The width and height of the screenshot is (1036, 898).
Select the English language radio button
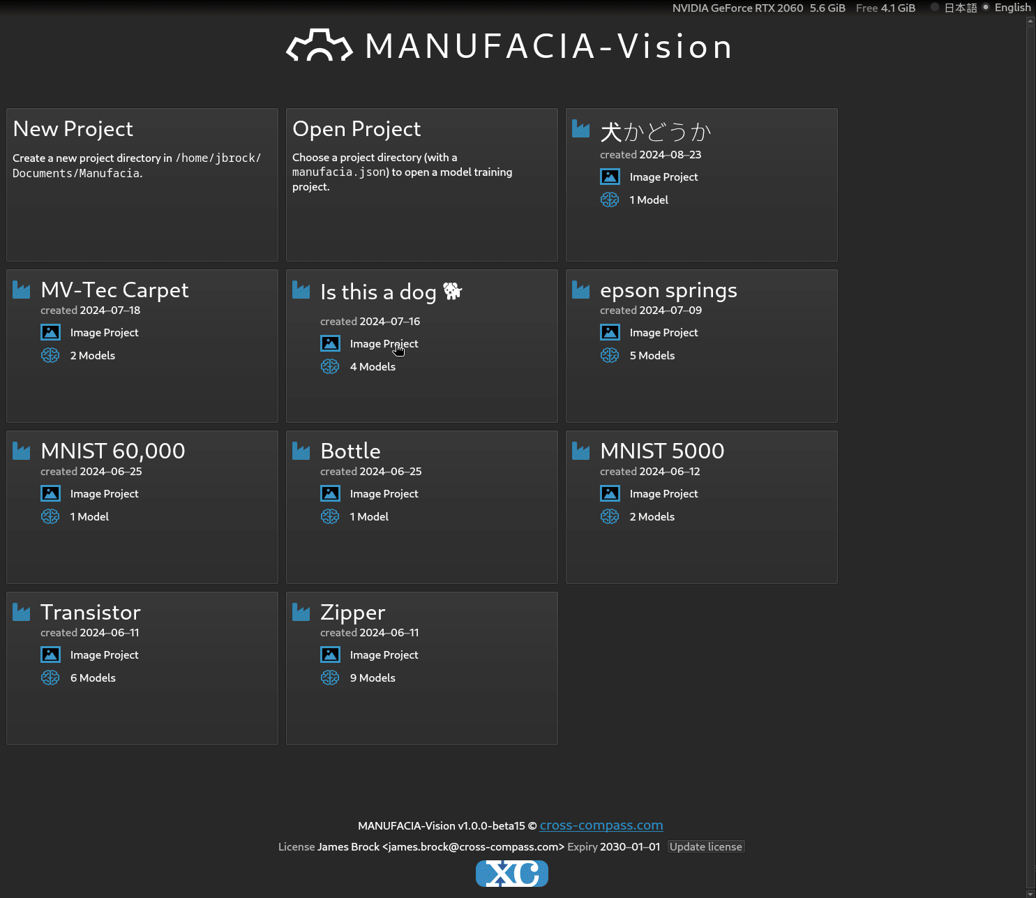pos(986,7)
